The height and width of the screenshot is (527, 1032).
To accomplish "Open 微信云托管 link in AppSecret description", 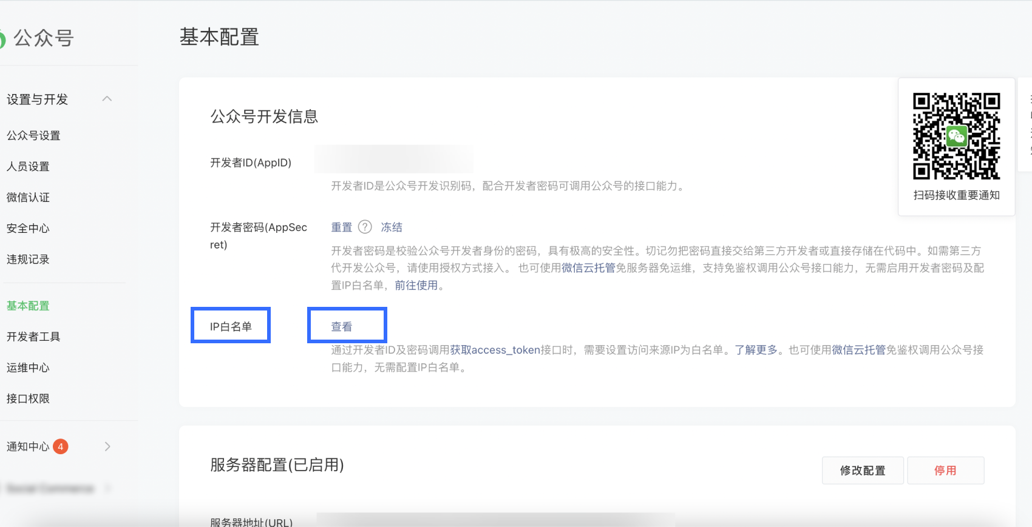I will (x=588, y=268).
